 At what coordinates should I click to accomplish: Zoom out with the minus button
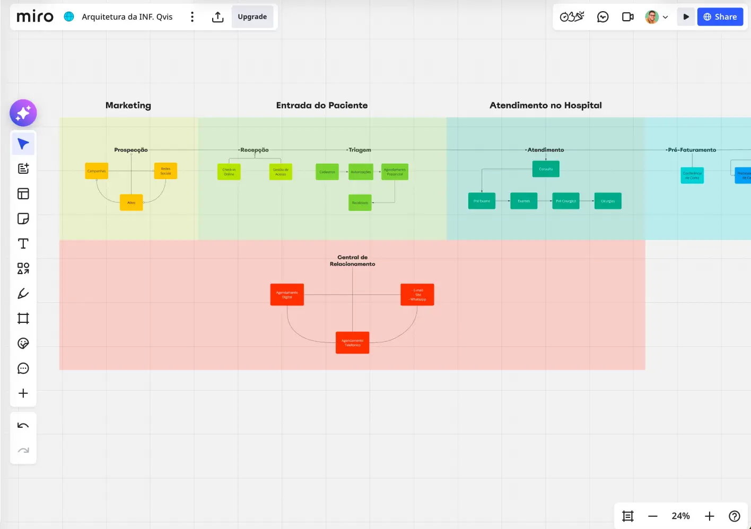[x=653, y=516]
